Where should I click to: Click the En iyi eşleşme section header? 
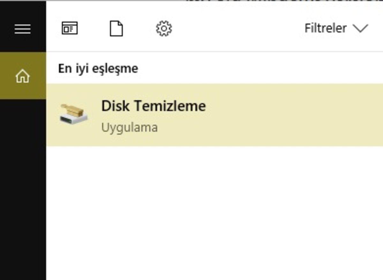(x=98, y=68)
